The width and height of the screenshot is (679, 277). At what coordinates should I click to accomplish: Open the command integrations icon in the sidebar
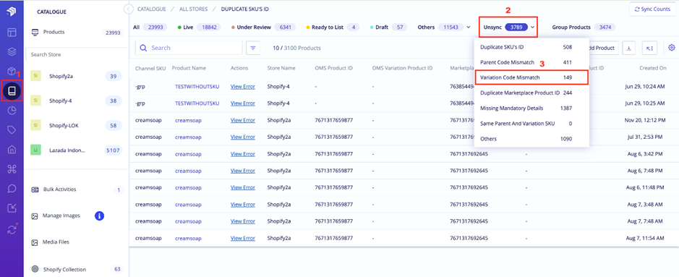point(12,169)
